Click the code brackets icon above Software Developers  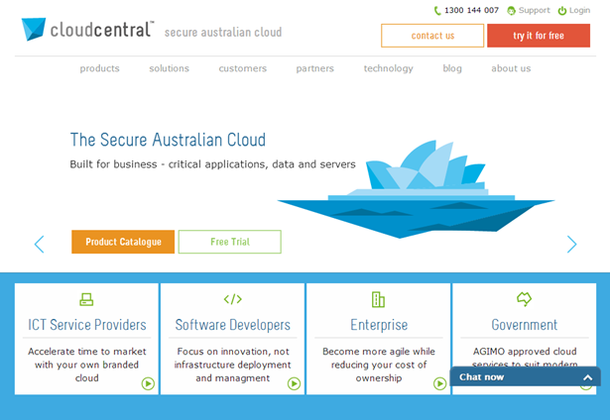(x=232, y=299)
